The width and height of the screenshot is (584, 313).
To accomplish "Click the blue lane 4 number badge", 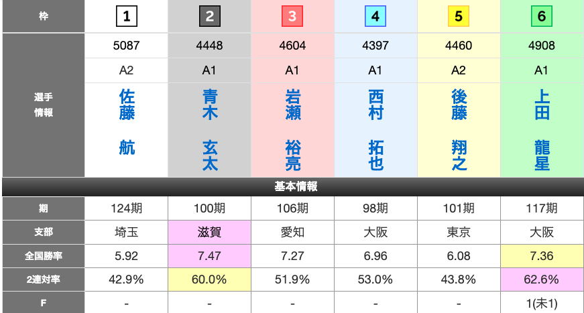I will coord(375,16).
